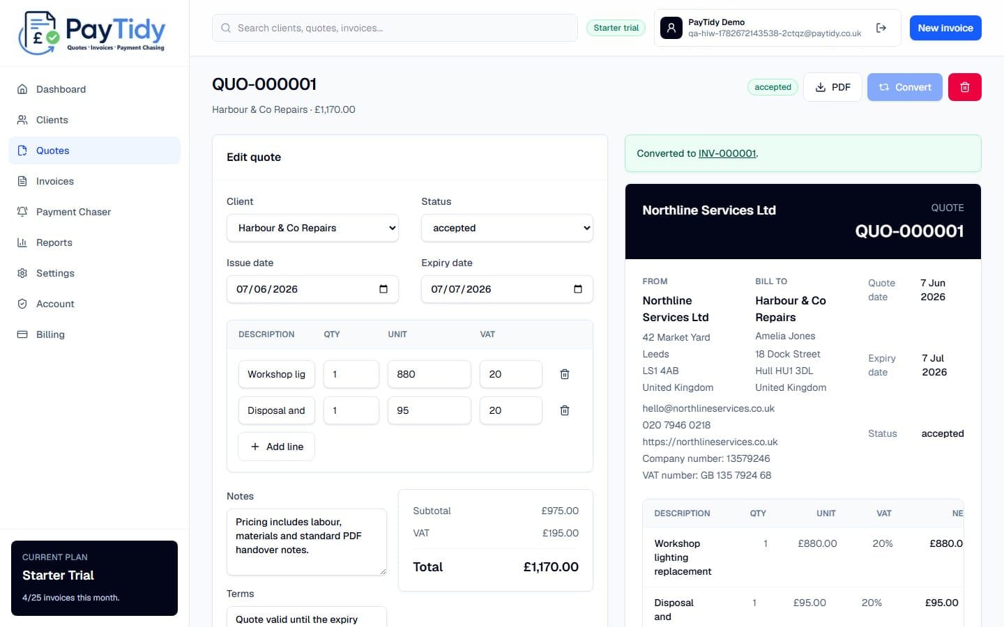Click the VAT field of Workshop line
This screenshot has height=627, width=1004.
[x=511, y=374]
